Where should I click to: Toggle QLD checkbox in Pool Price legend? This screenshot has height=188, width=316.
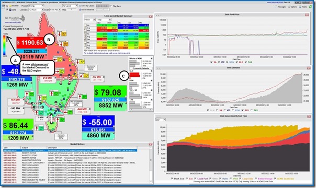(x=237, y=62)
